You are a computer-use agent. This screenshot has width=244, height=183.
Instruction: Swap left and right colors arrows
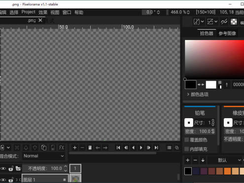coord(201,85)
